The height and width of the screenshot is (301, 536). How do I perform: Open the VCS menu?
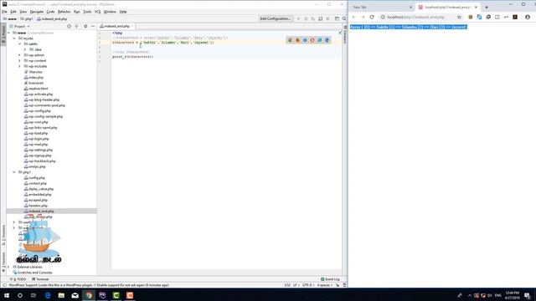pos(97,12)
